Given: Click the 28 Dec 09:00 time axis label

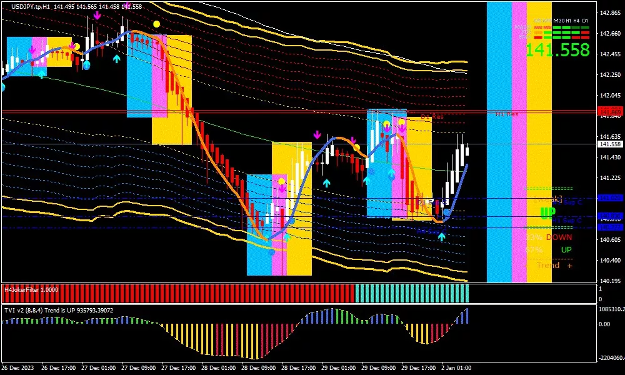Looking at the screenshot, I should (258, 368).
